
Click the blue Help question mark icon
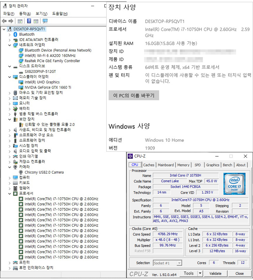tap(29, 21)
